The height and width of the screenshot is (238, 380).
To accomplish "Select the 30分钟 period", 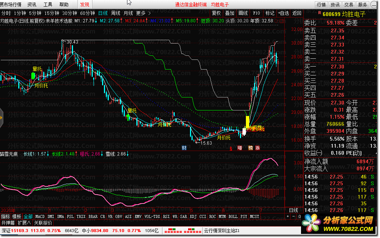I will click(x=70, y=13).
